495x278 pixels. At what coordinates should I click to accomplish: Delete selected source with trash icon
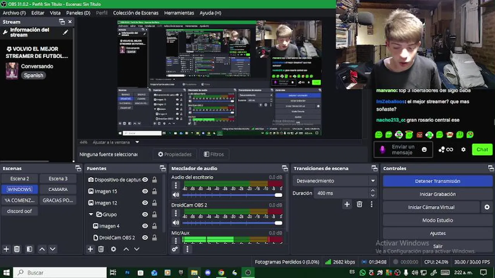point(101,249)
